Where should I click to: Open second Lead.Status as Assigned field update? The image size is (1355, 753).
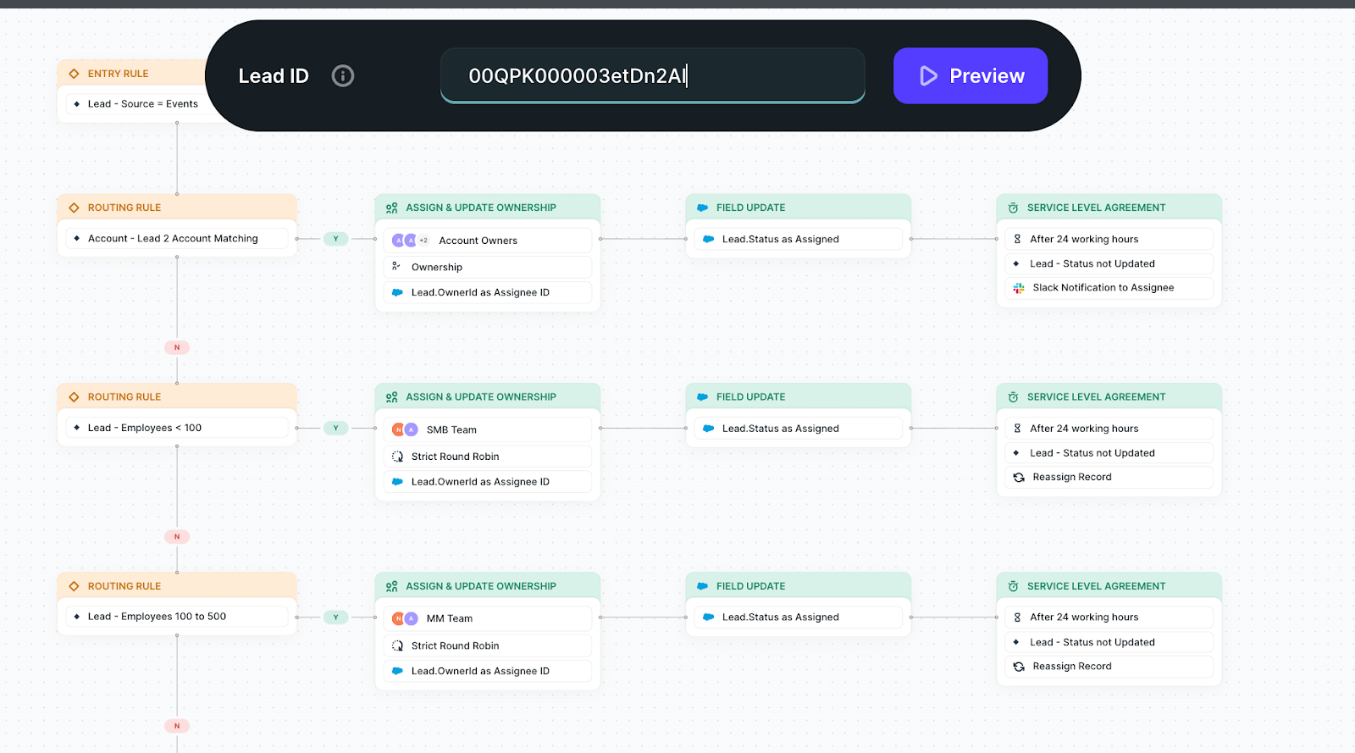click(x=799, y=429)
